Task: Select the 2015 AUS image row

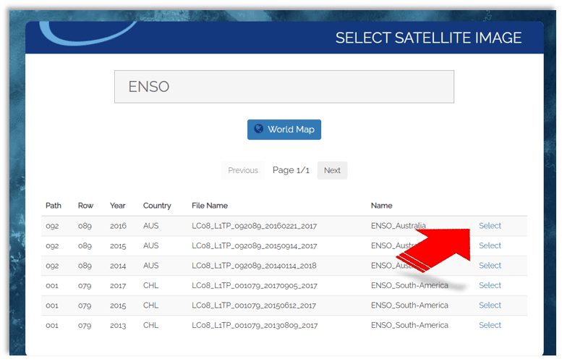Action: coord(490,245)
